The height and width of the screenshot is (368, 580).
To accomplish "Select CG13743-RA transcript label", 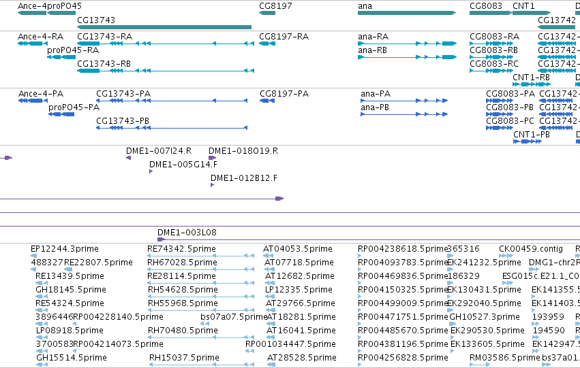I will (x=105, y=37).
